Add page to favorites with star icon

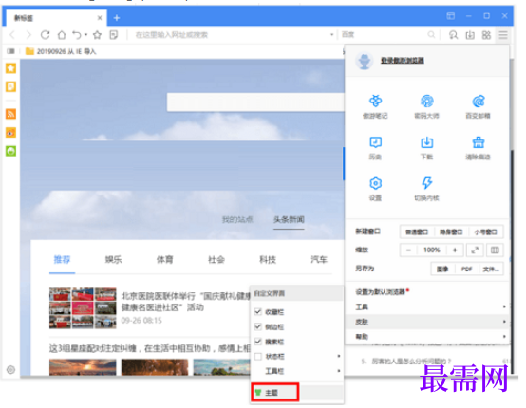(x=97, y=35)
